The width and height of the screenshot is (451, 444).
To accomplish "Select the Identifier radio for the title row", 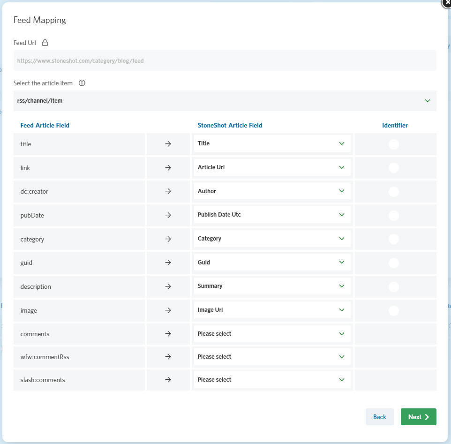I will pos(394,144).
